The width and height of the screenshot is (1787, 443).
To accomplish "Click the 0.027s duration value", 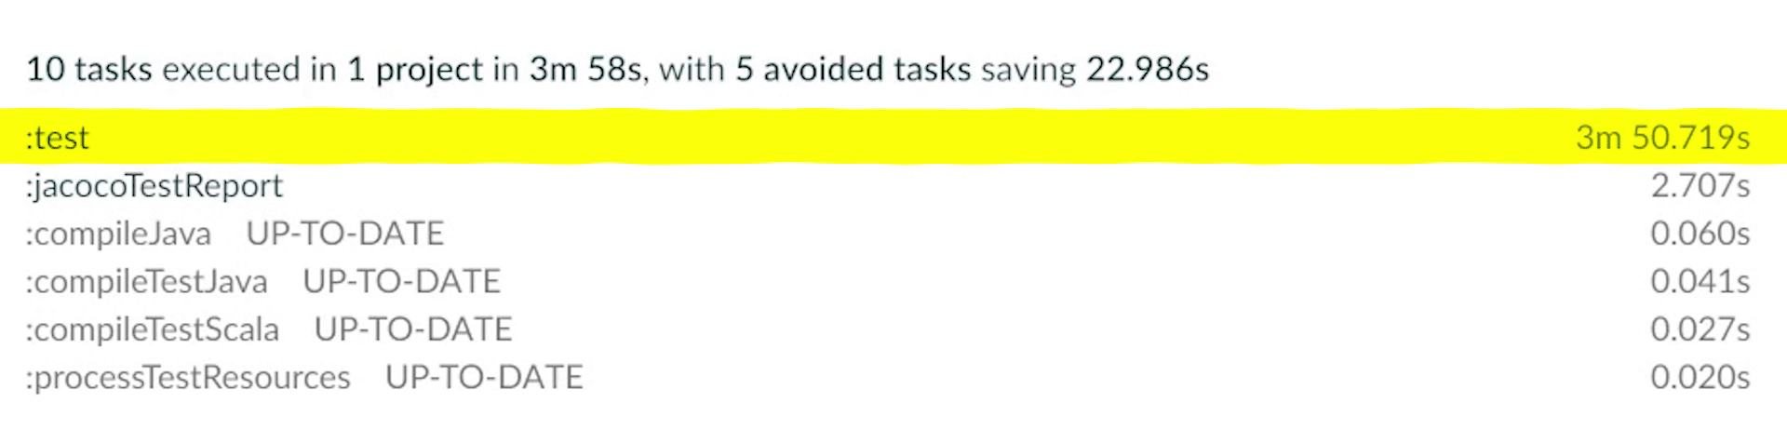I will coord(1700,329).
